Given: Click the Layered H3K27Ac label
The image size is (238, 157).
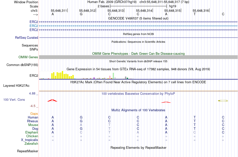Looking at the screenshot, I should [x=16, y=86].
